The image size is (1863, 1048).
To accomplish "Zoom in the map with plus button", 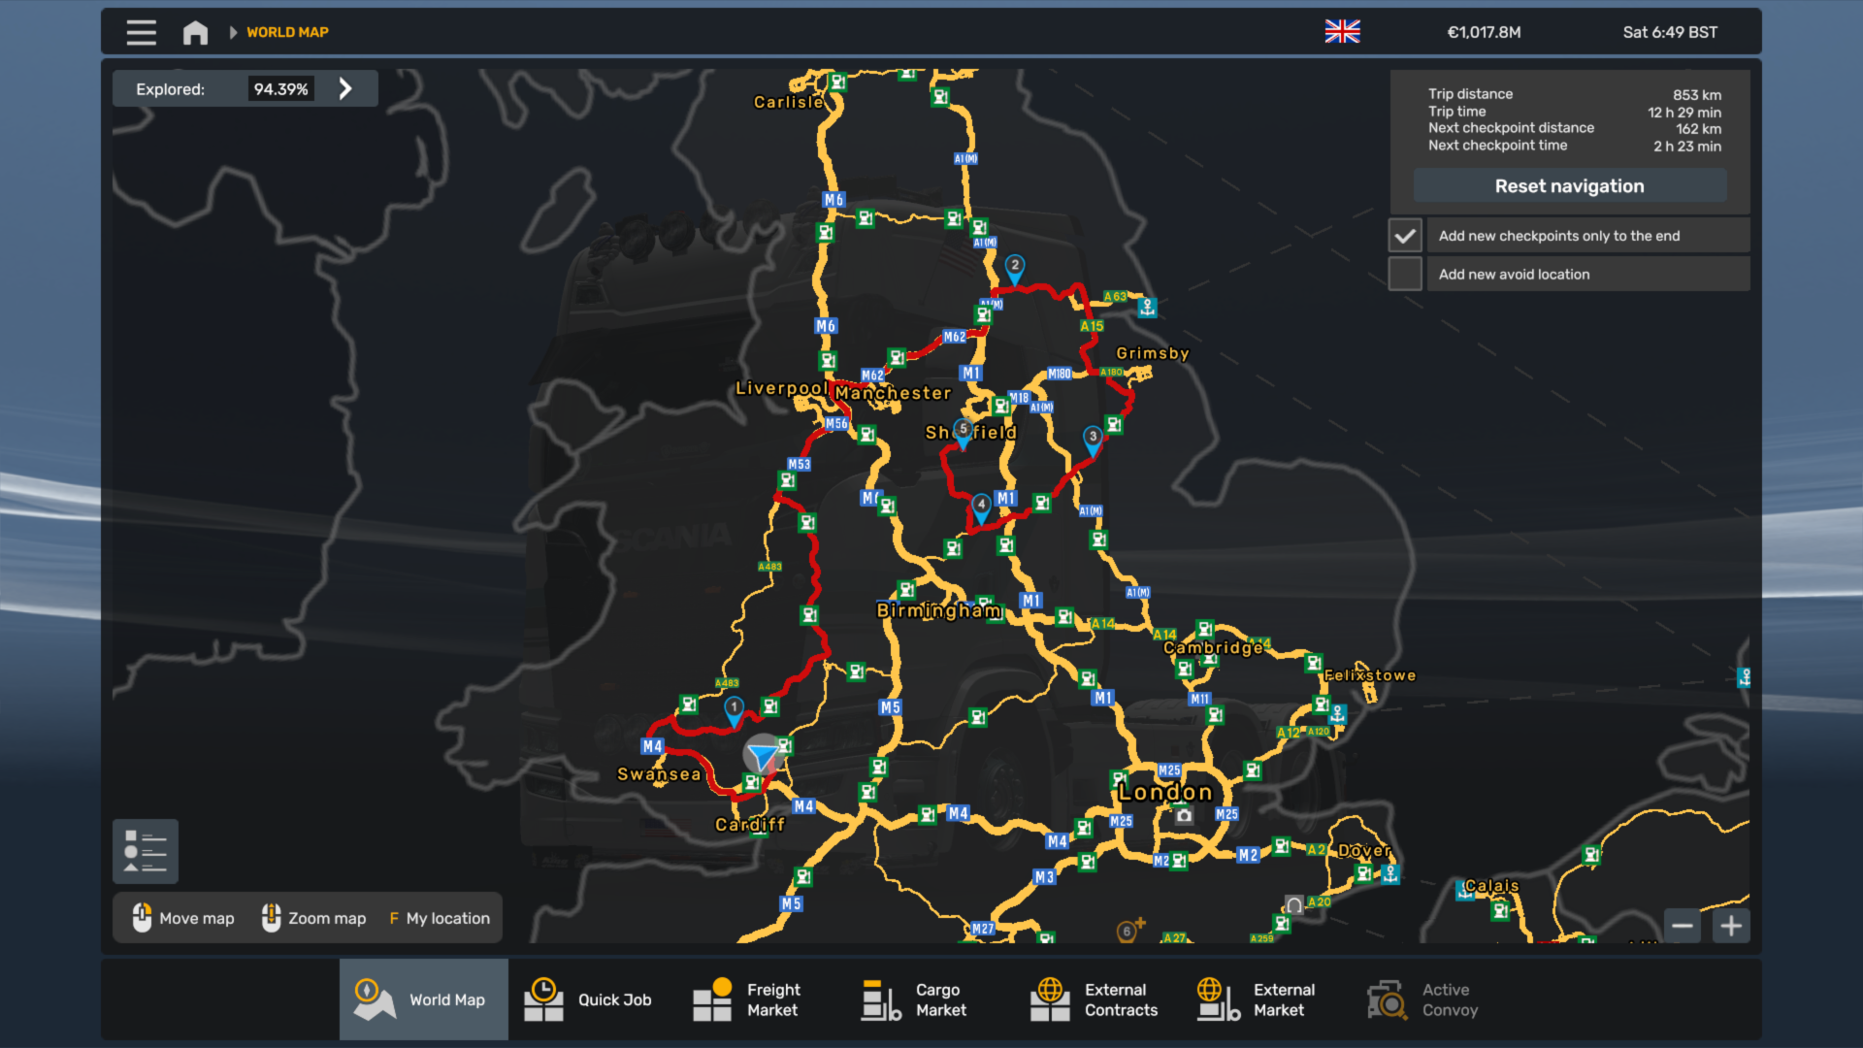I will [x=1731, y=926].
